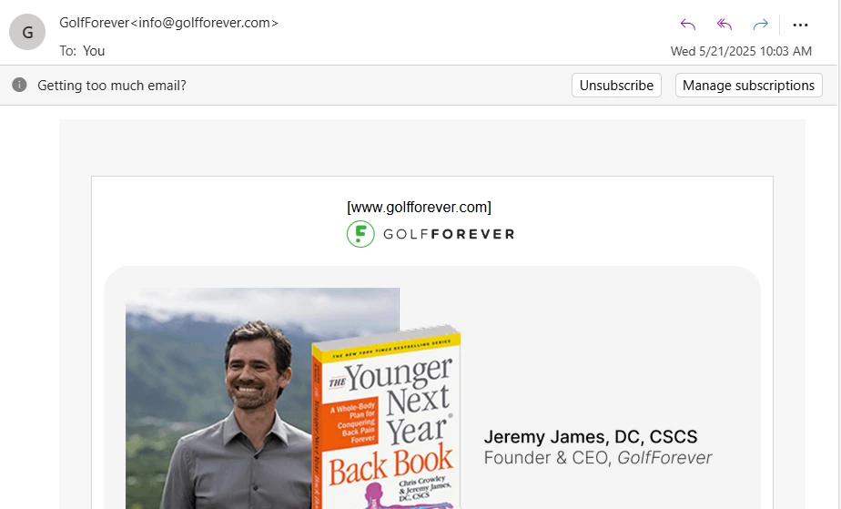
Task: Click the Manage subscriptions button
Action: click(x=749, y=86)
